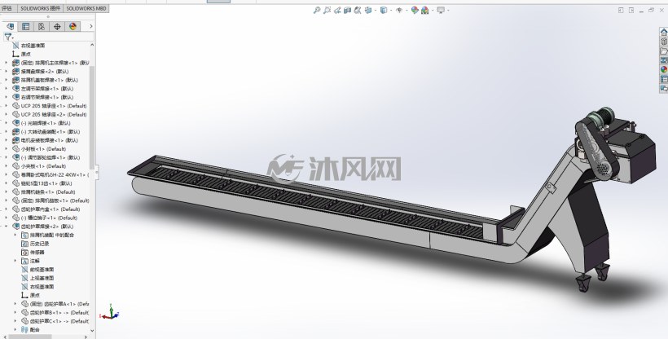Open the View Orientation cube icon
Viewport: 668px width, 339px height.
click(x=367, y=11)
